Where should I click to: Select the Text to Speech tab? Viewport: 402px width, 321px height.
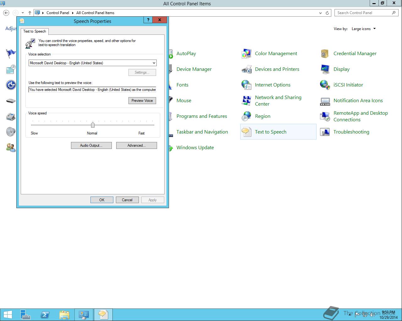pos(35,31)
